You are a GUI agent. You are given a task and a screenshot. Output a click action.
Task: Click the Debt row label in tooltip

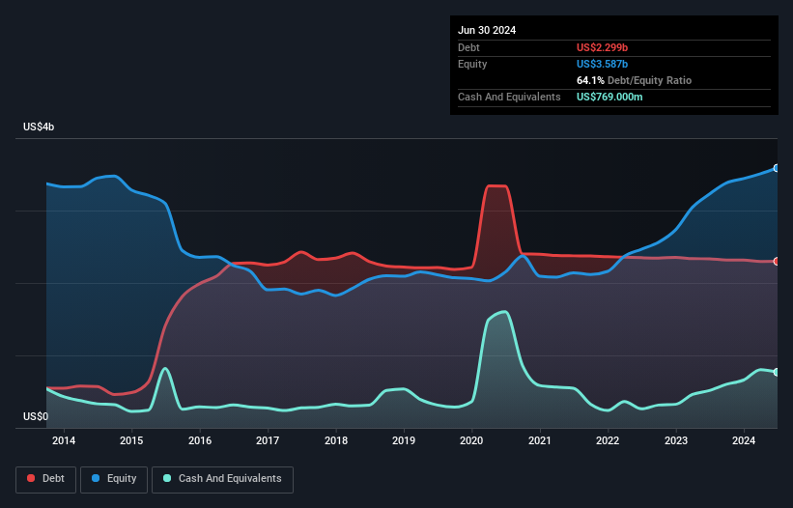point(468,47)
